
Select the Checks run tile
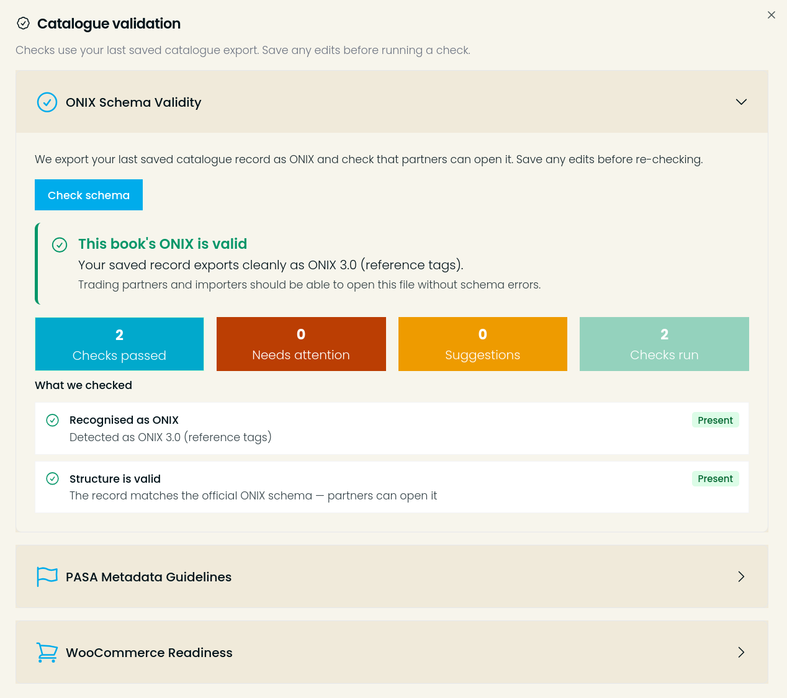coord(664,344)
